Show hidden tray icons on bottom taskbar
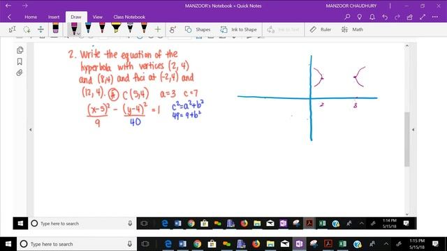The width and height of the screenshot is (447, 251). coord(386,244)
